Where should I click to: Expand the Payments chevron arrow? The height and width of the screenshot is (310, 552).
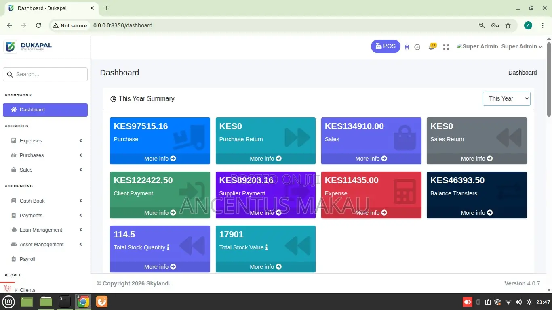(x=81, y=216)
